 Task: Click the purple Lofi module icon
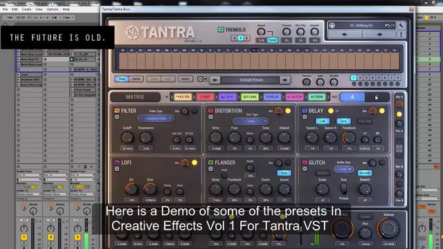[117, 163]
